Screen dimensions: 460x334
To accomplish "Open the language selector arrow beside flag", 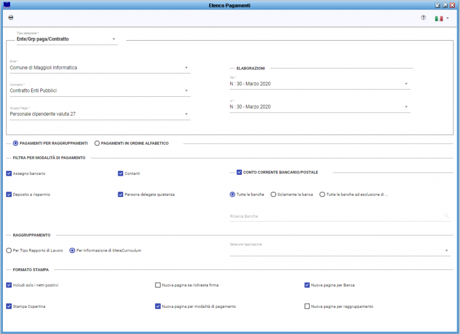I will 448,18.
